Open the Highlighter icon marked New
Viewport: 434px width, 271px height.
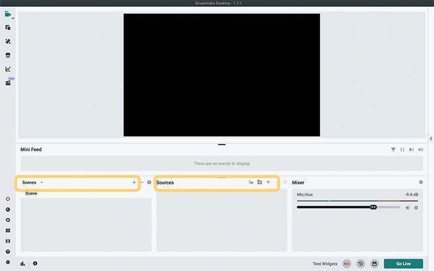point(8,82)
